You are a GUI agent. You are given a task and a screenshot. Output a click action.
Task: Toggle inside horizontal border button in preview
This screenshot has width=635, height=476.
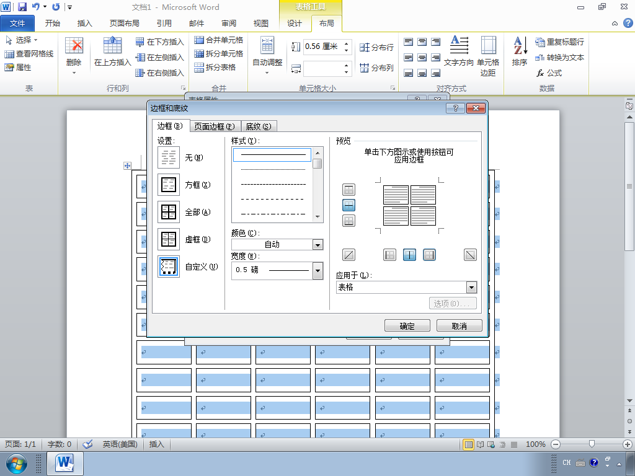[349, 205]
